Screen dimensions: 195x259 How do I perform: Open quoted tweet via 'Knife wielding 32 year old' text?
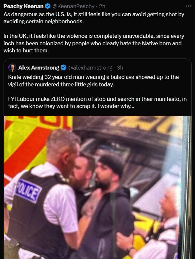pyautogui.click(x=93, y=81)
